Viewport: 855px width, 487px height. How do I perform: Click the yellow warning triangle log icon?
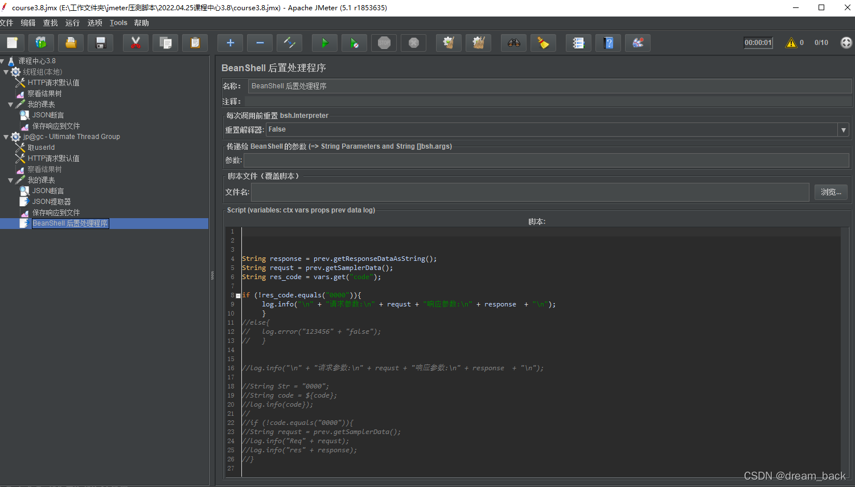pyautogui.click(x=791, y=43)
